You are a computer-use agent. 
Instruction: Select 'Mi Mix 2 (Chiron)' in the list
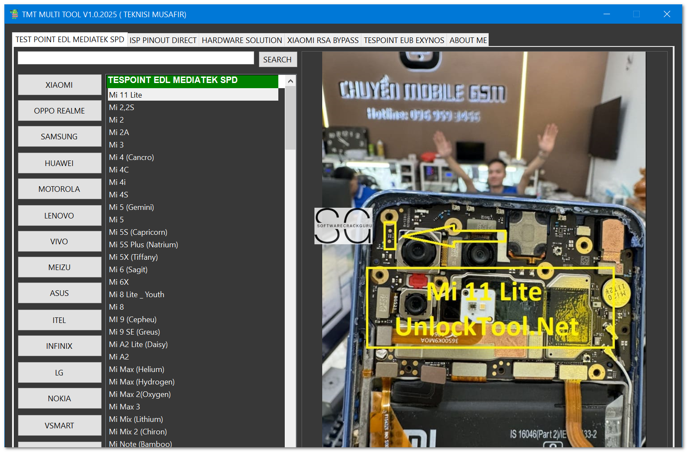[193, 431]
